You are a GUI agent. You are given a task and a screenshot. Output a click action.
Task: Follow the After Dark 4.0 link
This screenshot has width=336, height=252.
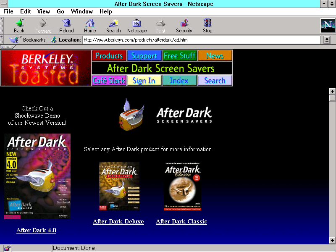point(36,230)
